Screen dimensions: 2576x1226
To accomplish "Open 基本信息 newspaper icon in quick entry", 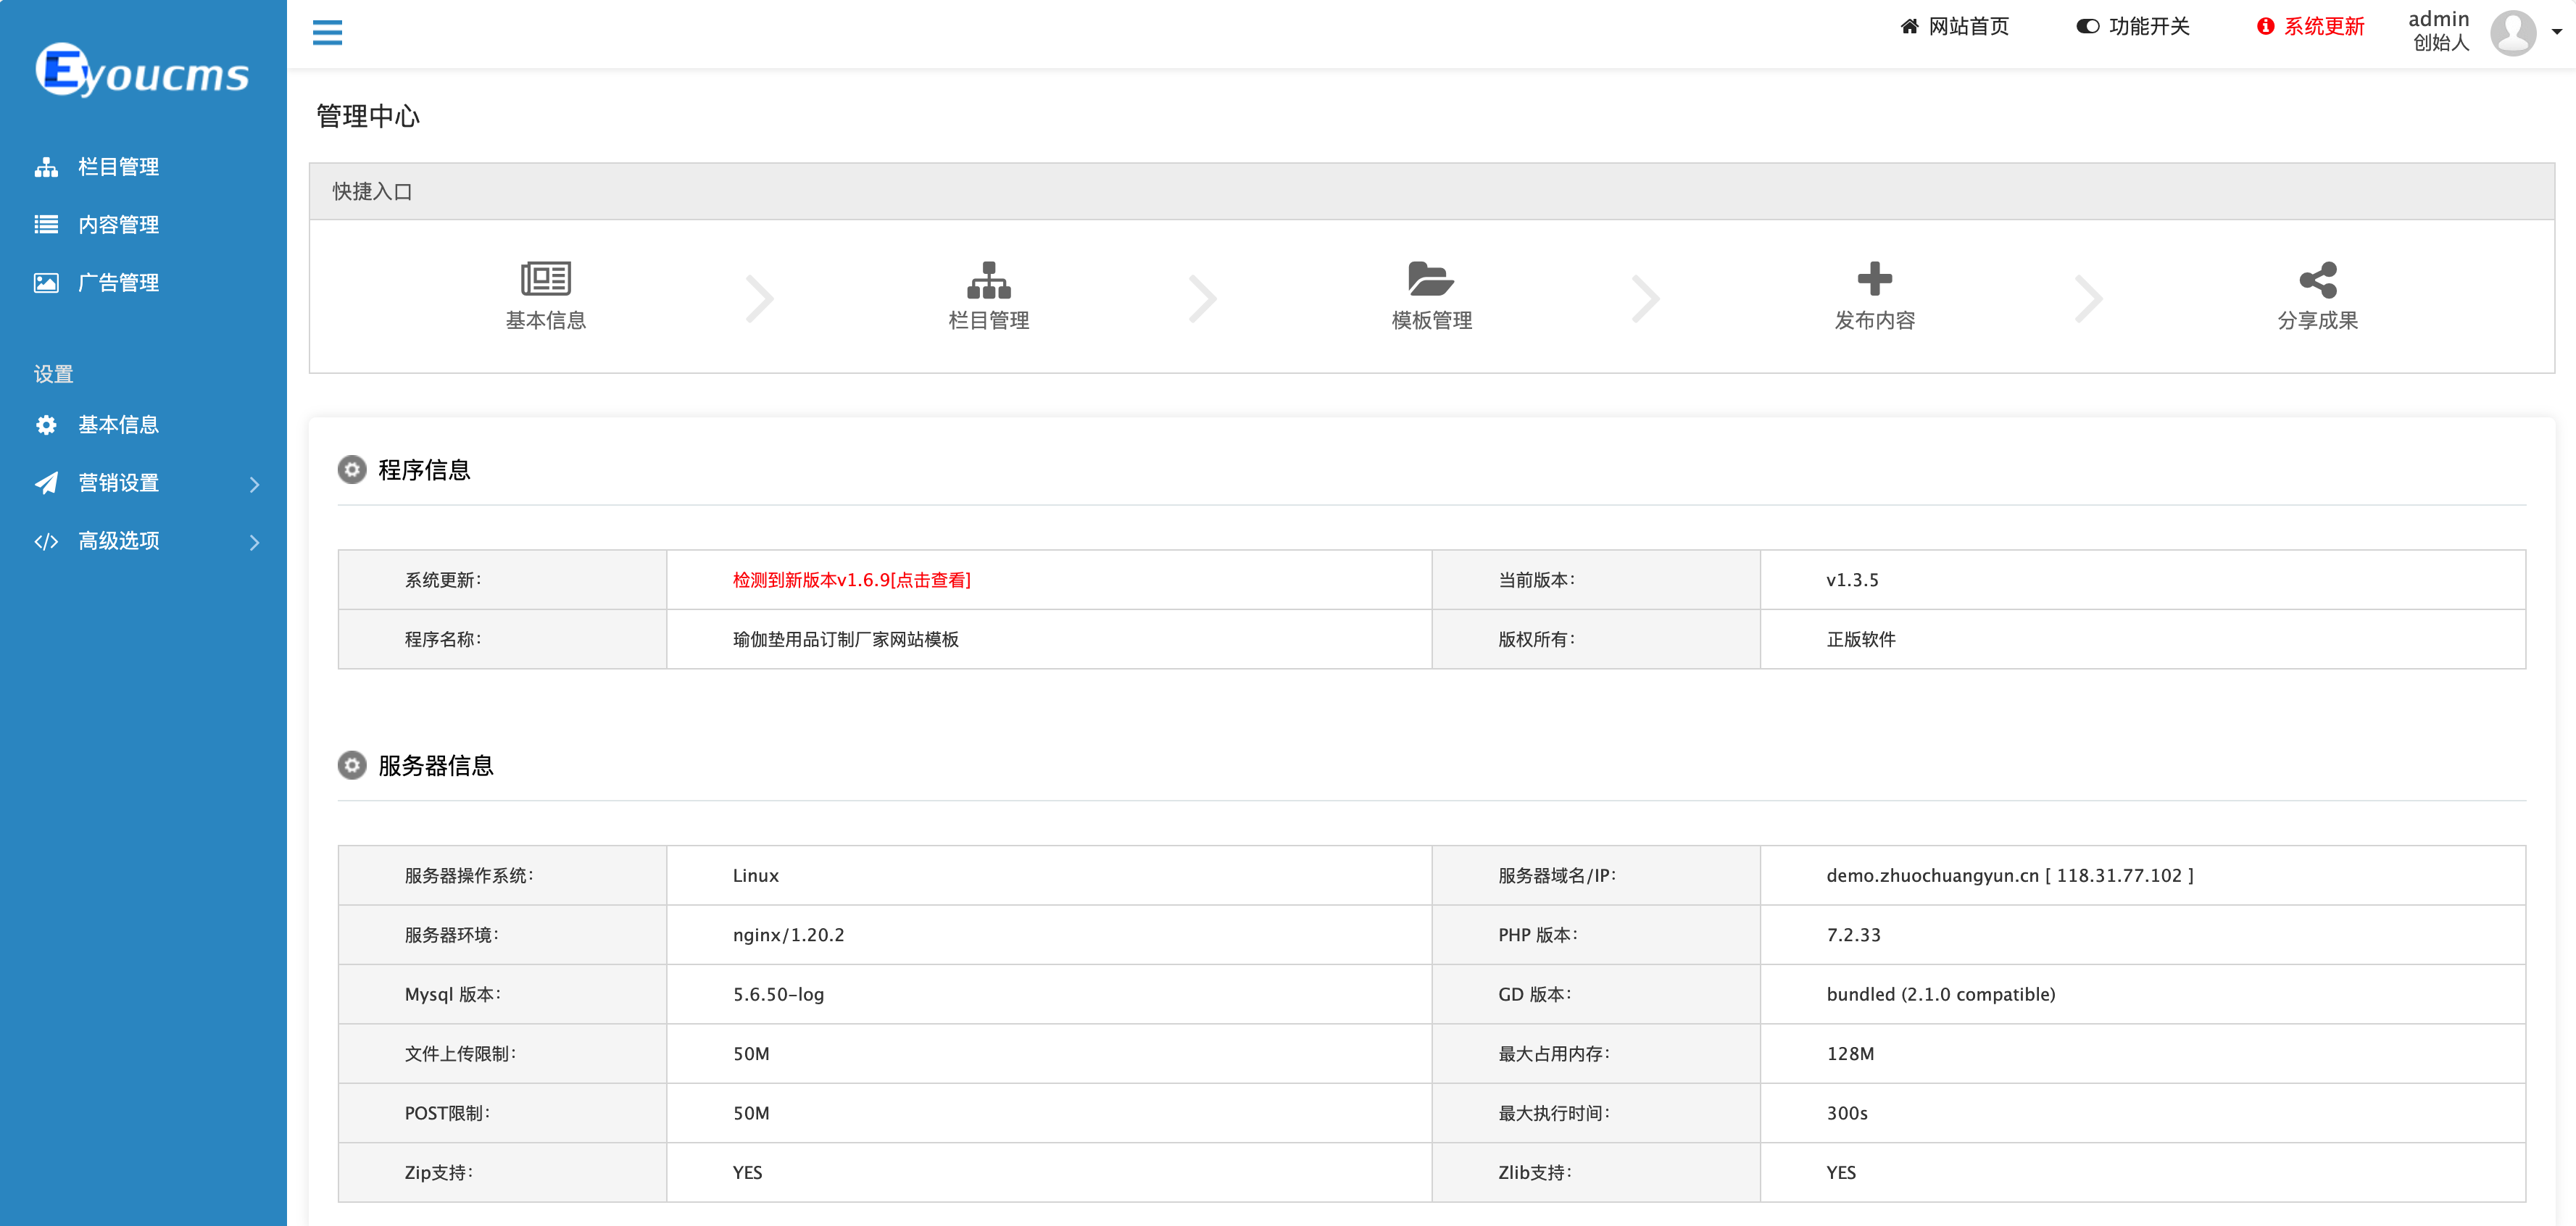I will coord(546,279).
